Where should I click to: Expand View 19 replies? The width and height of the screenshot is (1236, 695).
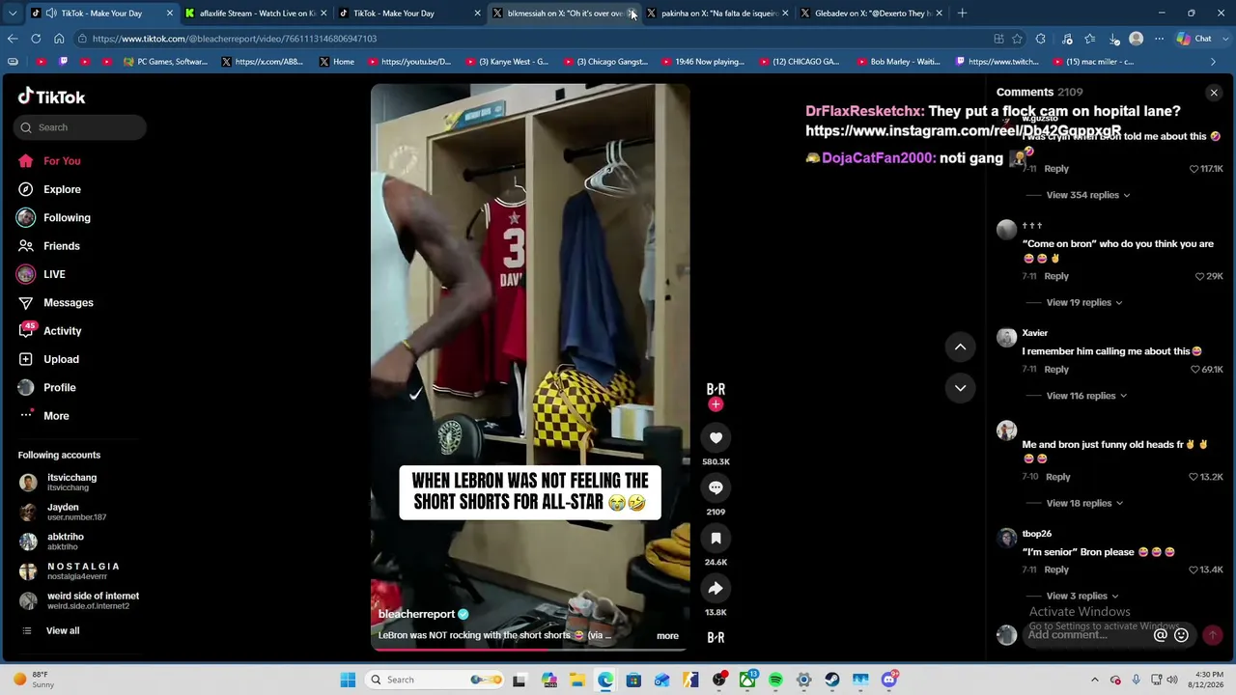(1083, 302)
